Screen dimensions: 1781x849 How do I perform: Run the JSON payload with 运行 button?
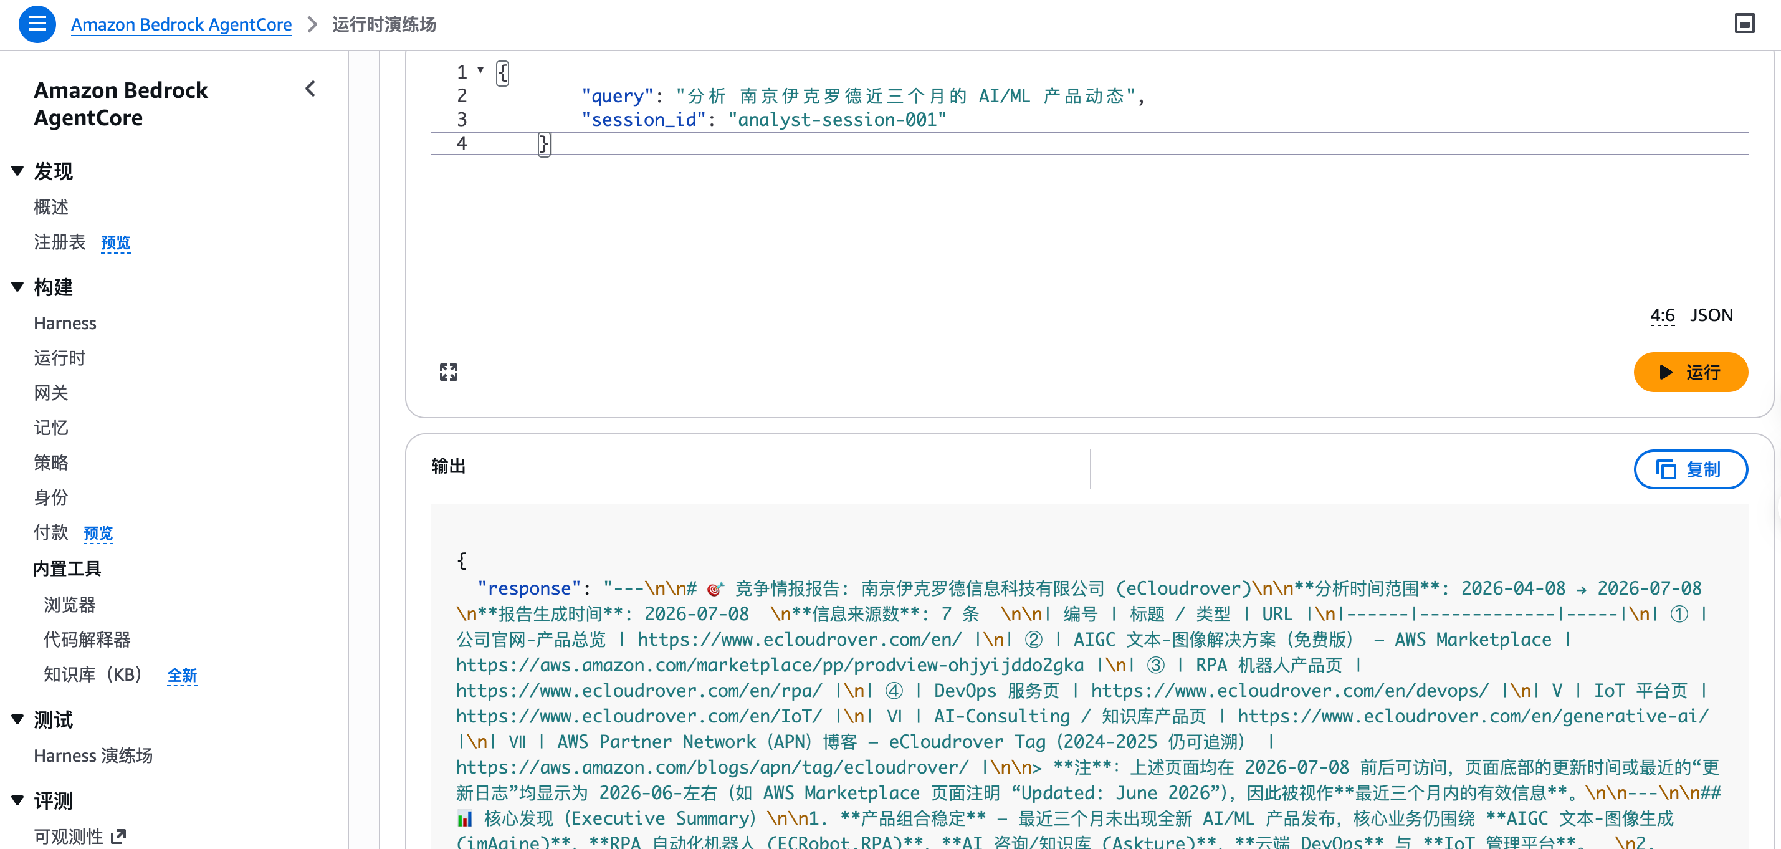[x=1691, y=372]
